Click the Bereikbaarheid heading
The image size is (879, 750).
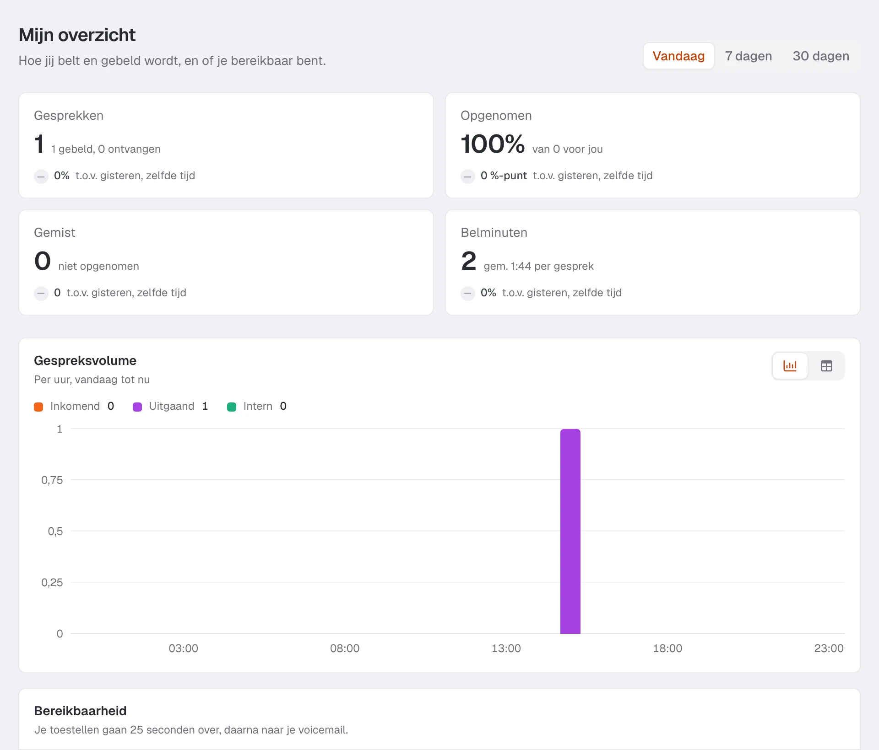80,711
